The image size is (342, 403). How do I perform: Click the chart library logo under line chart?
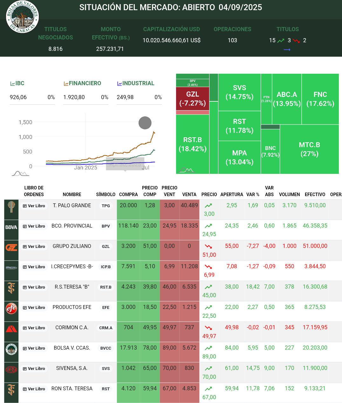(x=20, y=174)
